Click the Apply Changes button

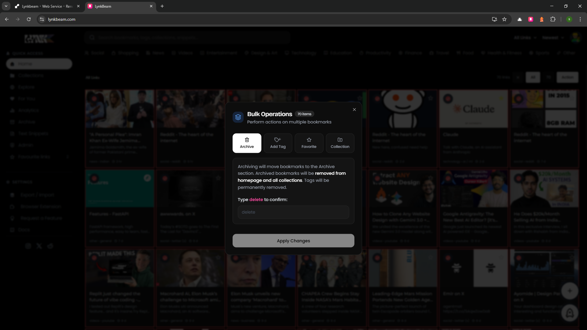pyautogui.click(x=293, y=241)
